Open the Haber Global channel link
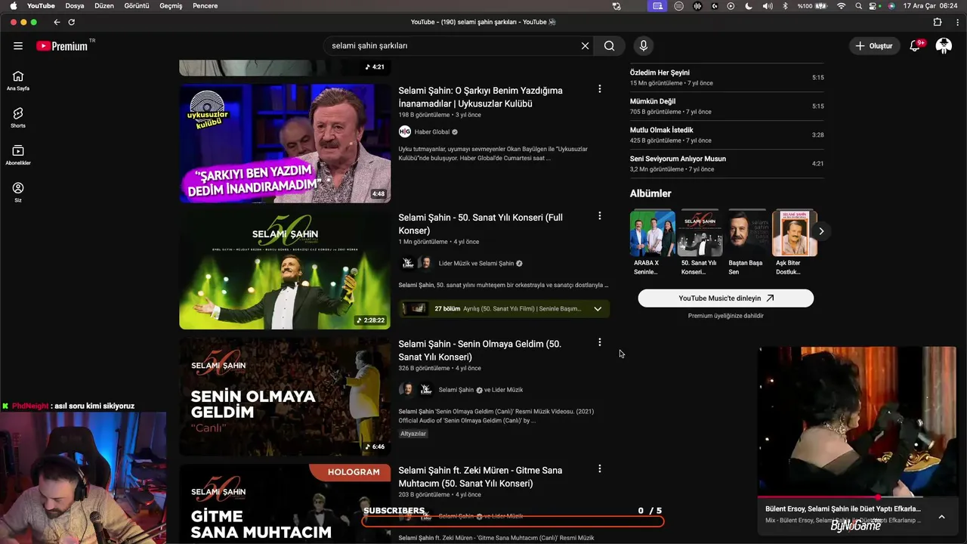This screenshot has height=544, width=967. pyautogui.click(x=432, y=132)
